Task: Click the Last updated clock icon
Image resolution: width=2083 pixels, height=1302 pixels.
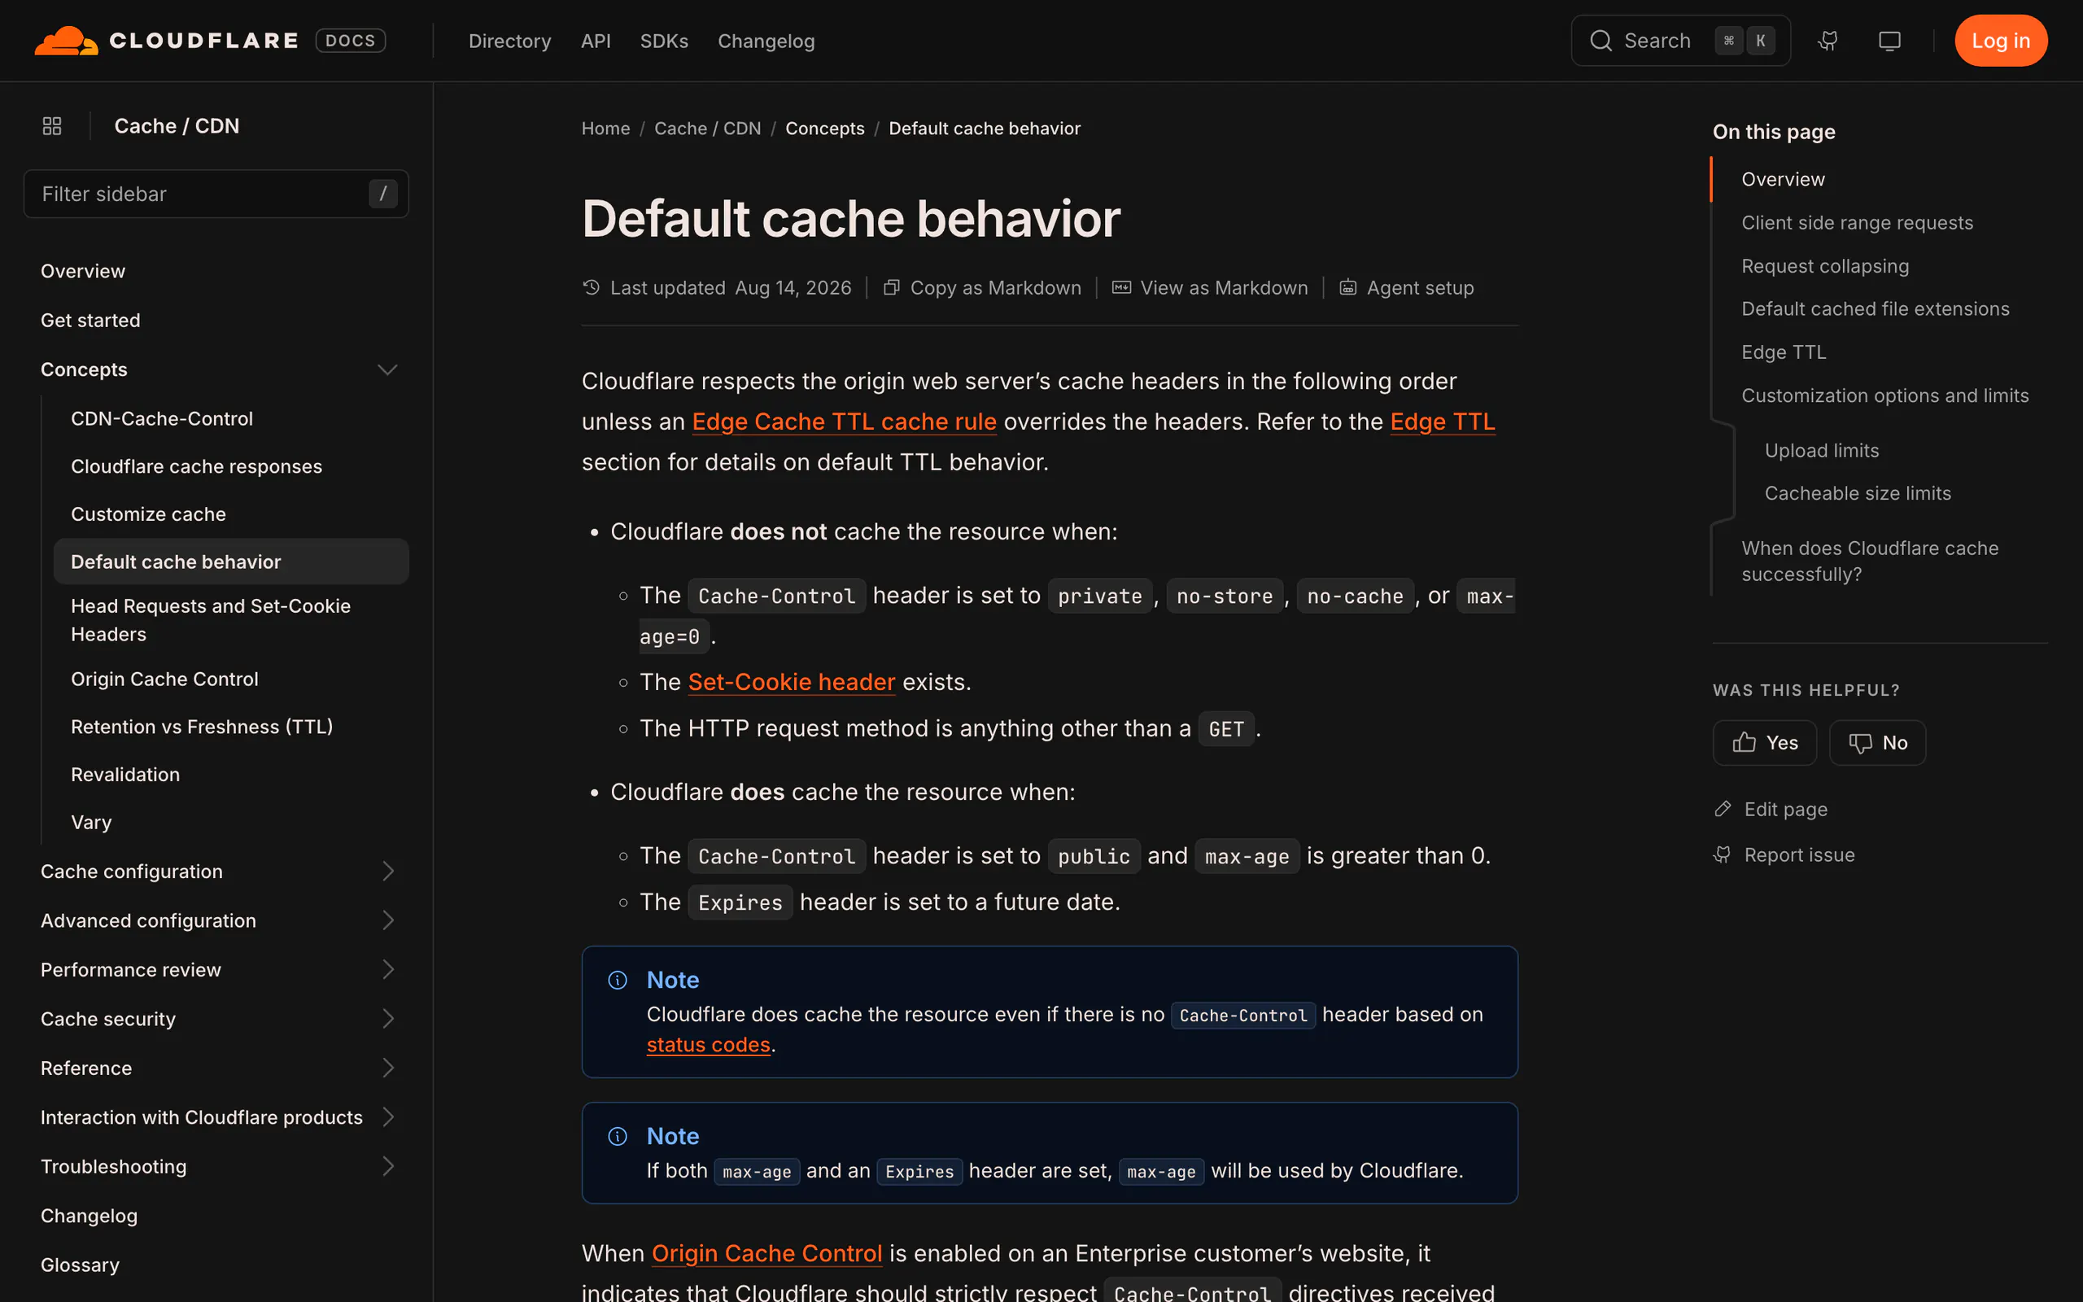Action: tap(592, 287)
